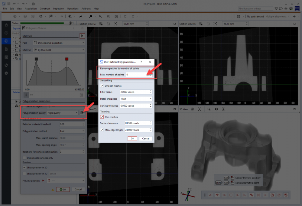Image resolution: width=302 pixels, height=206 pixels.
Task: Open the edit user-defined polygonization quality icon
Action: point(82,113)
